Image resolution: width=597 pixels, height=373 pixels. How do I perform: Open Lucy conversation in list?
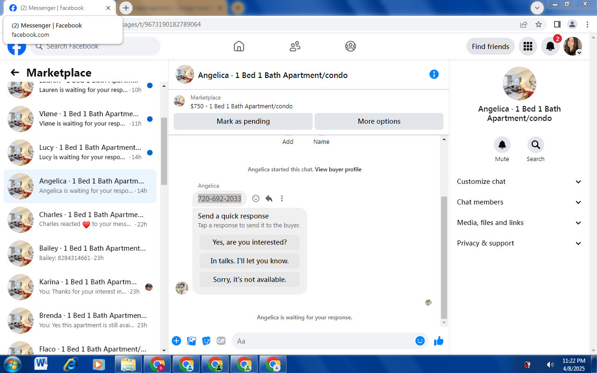80,152
